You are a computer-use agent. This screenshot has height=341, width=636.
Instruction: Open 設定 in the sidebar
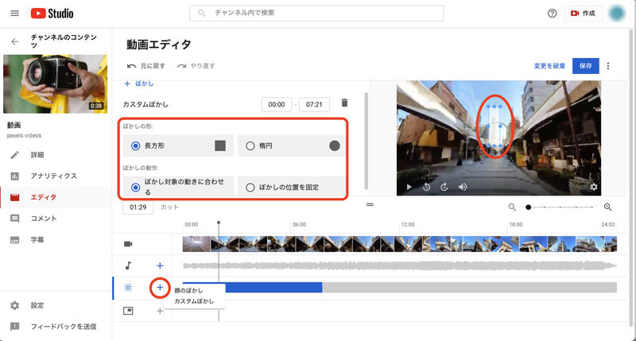click(x=37, y=305)
